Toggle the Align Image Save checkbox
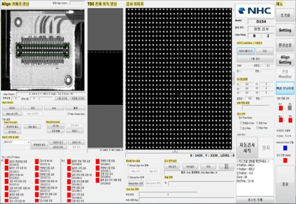This screenshot has width=296, height=204. click(68, 114)
